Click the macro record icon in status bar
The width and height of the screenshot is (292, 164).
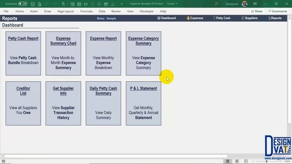4,161
